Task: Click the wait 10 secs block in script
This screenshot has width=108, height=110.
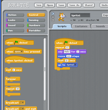Action: point(66,61)
